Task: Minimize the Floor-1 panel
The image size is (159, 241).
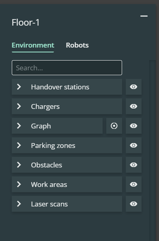Action: (144, 16)
